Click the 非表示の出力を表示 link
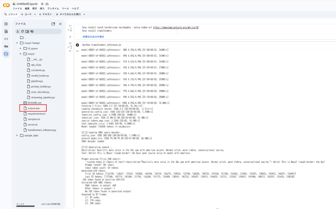The width and height of the screenshot is (336, 209). point(93,37)
